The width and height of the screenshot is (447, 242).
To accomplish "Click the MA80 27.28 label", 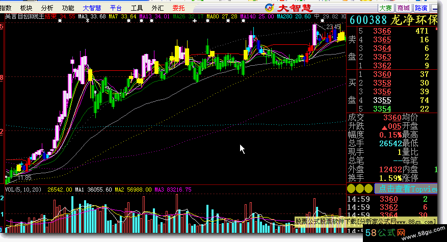I will tap(222, 16).
